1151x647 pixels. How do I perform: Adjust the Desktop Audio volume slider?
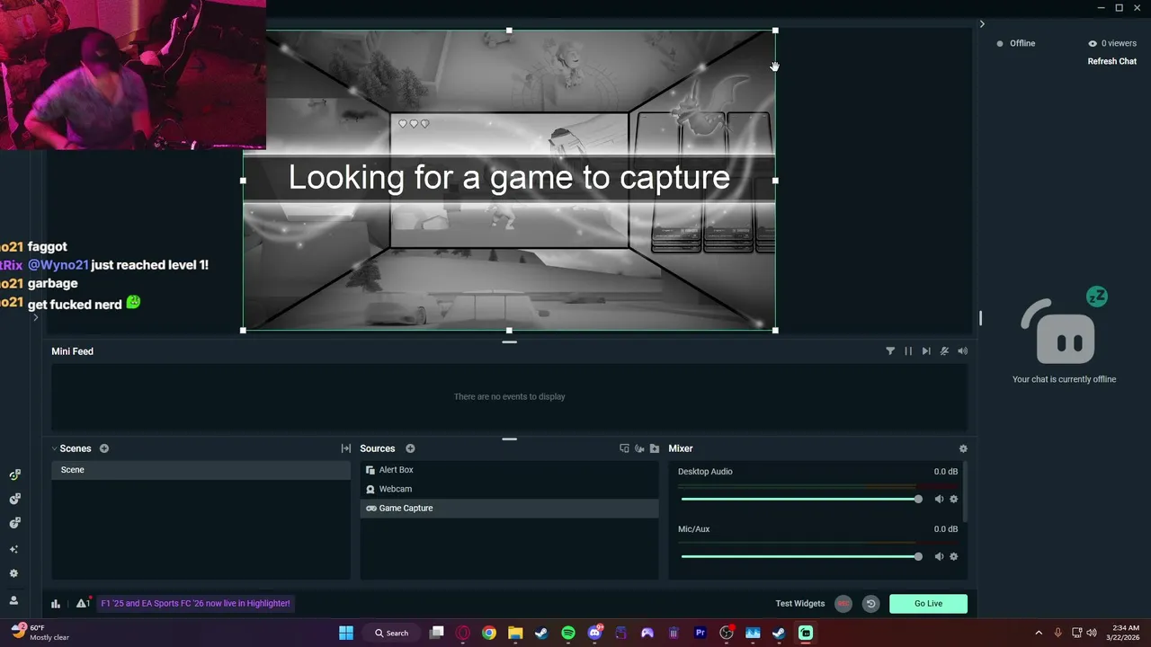click(x=799, y=499)
